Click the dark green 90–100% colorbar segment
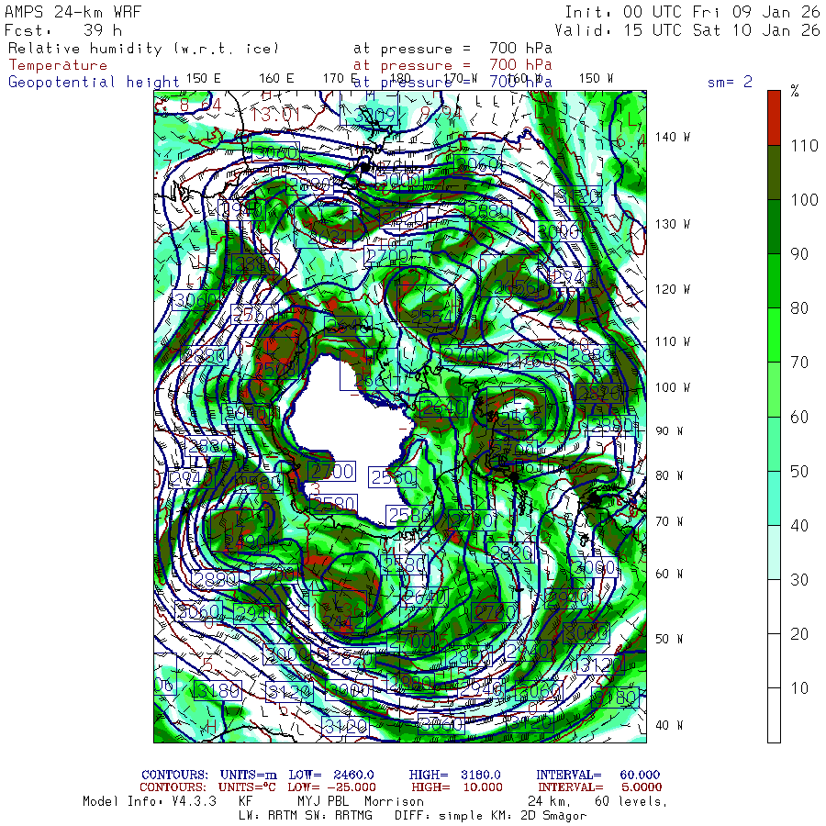 (774, 227)
